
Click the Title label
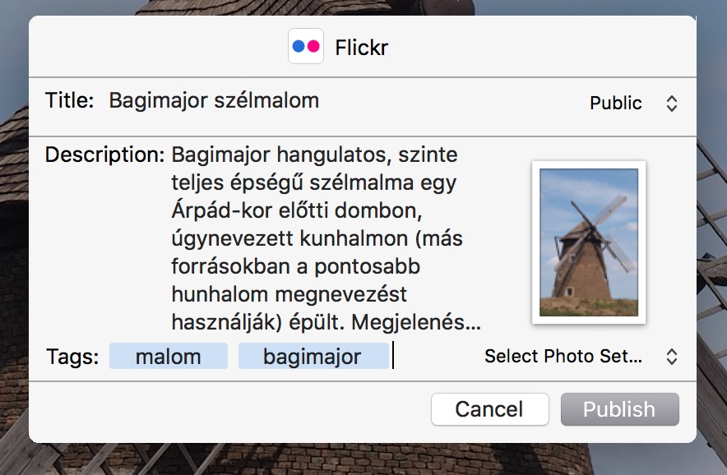point(70,100)
